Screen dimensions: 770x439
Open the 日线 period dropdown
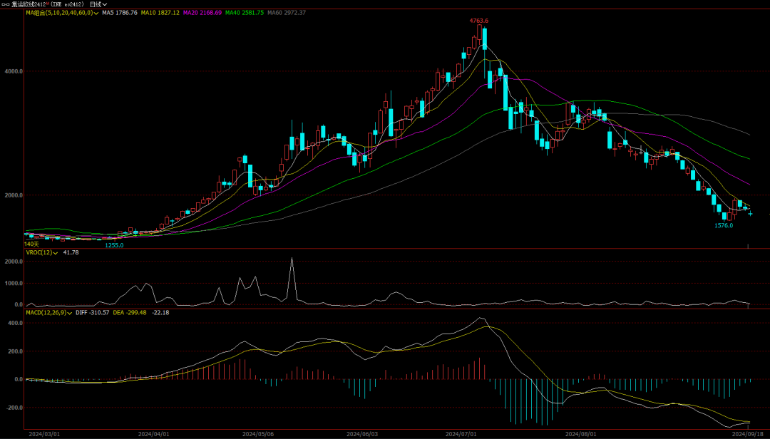click(x=98, y=4)
